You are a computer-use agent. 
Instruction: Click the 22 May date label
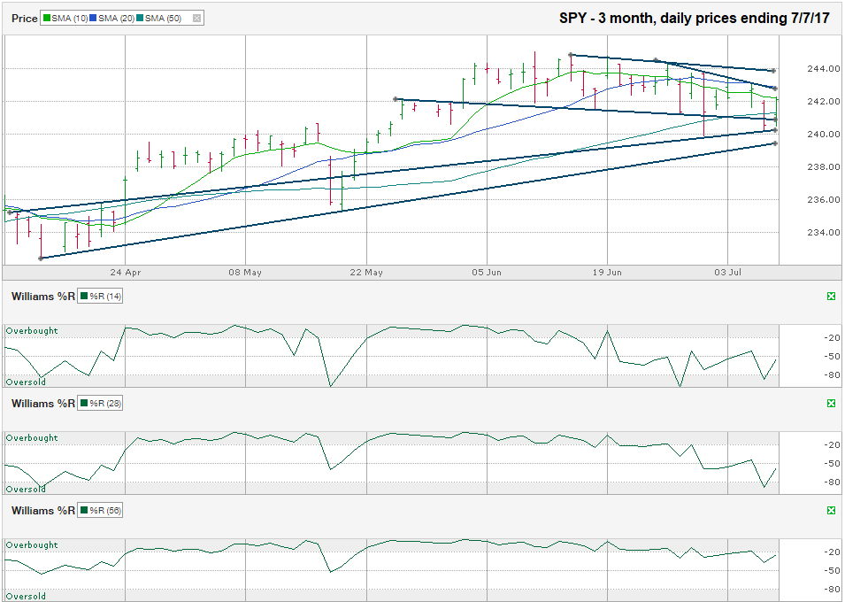(x=366, y=273)
